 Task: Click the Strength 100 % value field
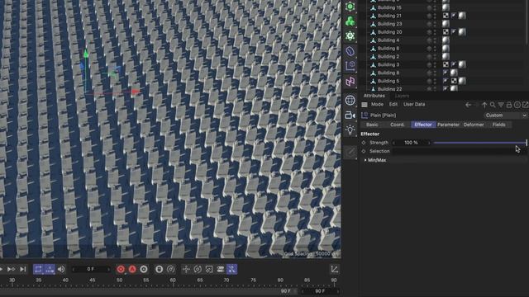pos(411,143)
